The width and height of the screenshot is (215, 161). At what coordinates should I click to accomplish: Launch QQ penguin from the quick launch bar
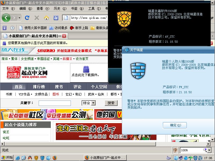(30, 158)
